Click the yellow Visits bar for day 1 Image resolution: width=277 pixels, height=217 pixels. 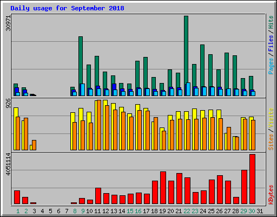pos(15,129)
